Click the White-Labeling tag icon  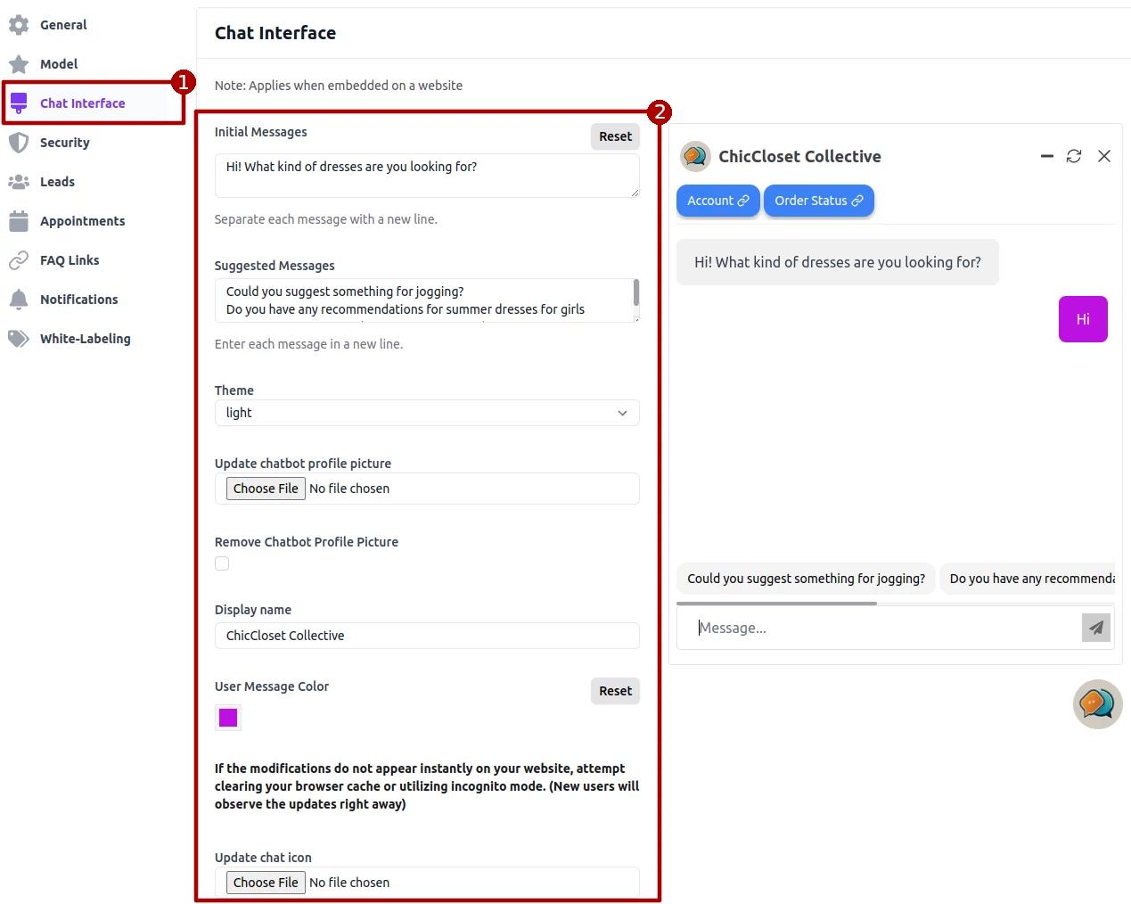(19, 339)
